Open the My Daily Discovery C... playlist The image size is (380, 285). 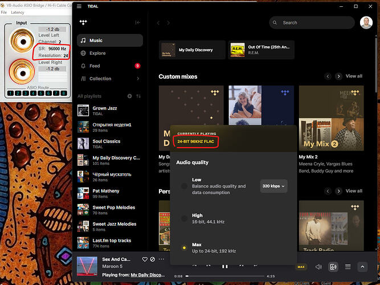(x=109, y=160)
